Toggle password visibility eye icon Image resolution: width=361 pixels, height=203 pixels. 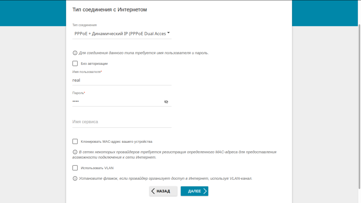point(166,102)
